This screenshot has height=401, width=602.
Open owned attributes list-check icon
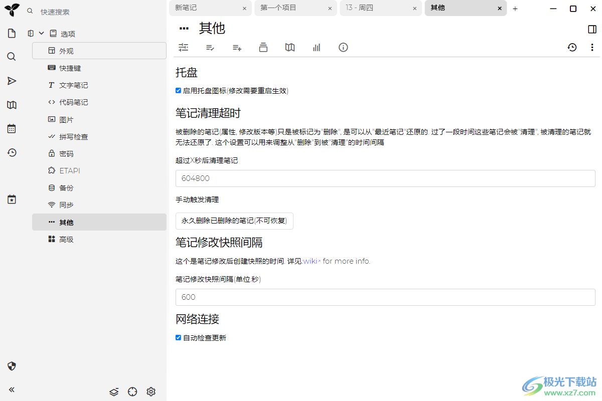click(x=210, y=48)
